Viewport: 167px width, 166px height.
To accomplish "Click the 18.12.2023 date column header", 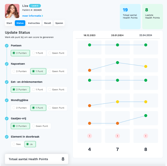I will (90, 35).
